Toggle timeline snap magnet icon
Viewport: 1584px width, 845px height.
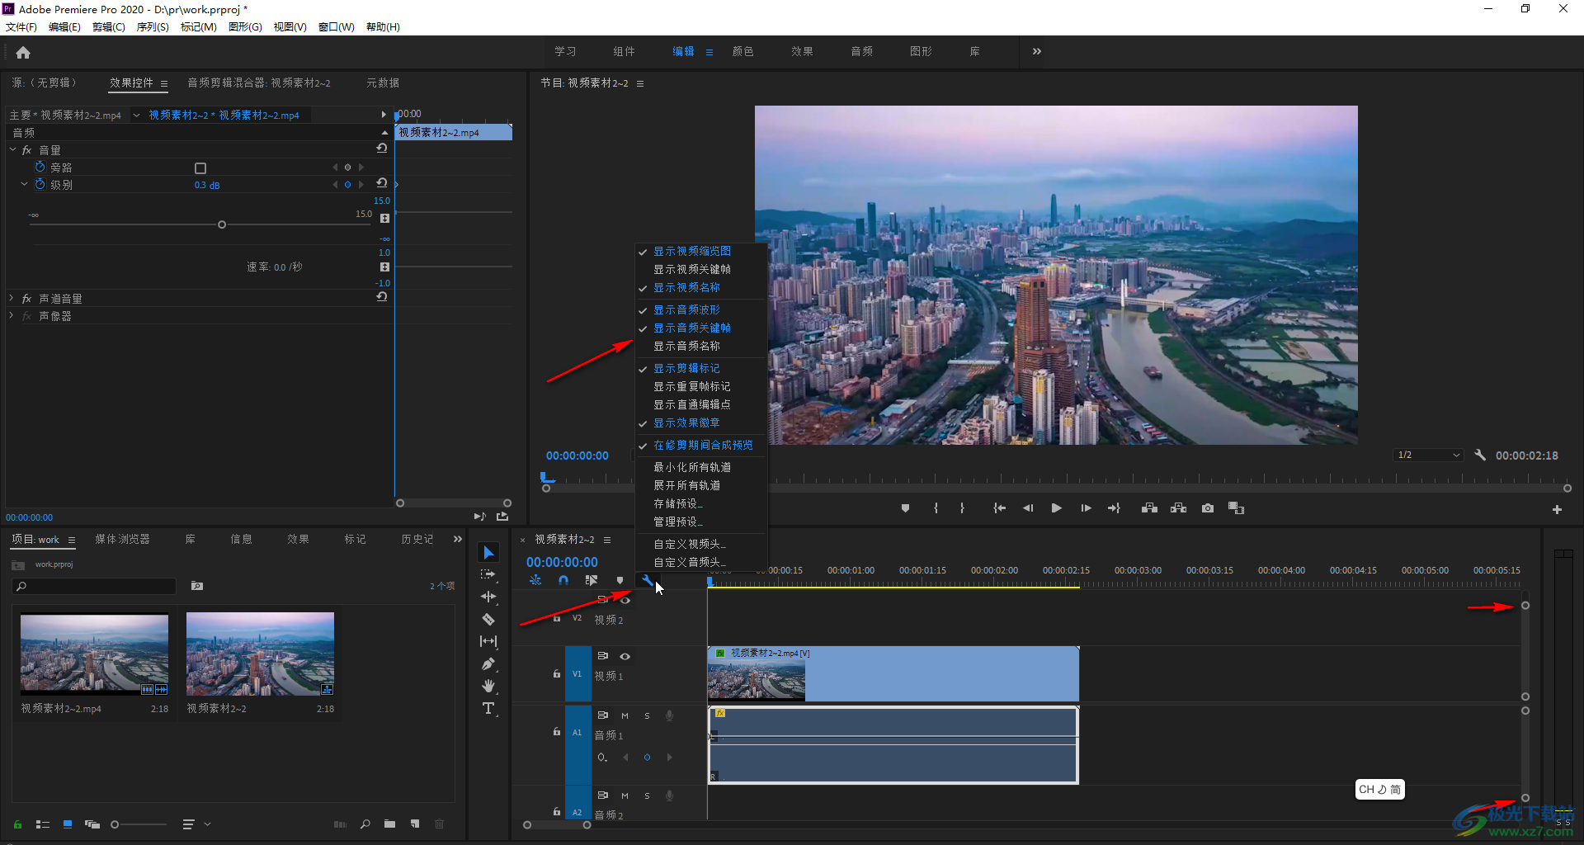point(563,580)
